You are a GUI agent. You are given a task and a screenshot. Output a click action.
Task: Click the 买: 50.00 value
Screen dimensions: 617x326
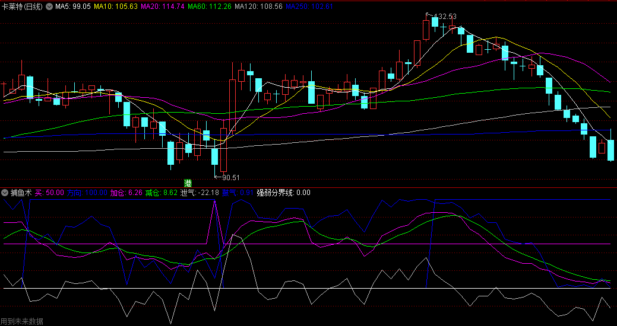(49, 193)
